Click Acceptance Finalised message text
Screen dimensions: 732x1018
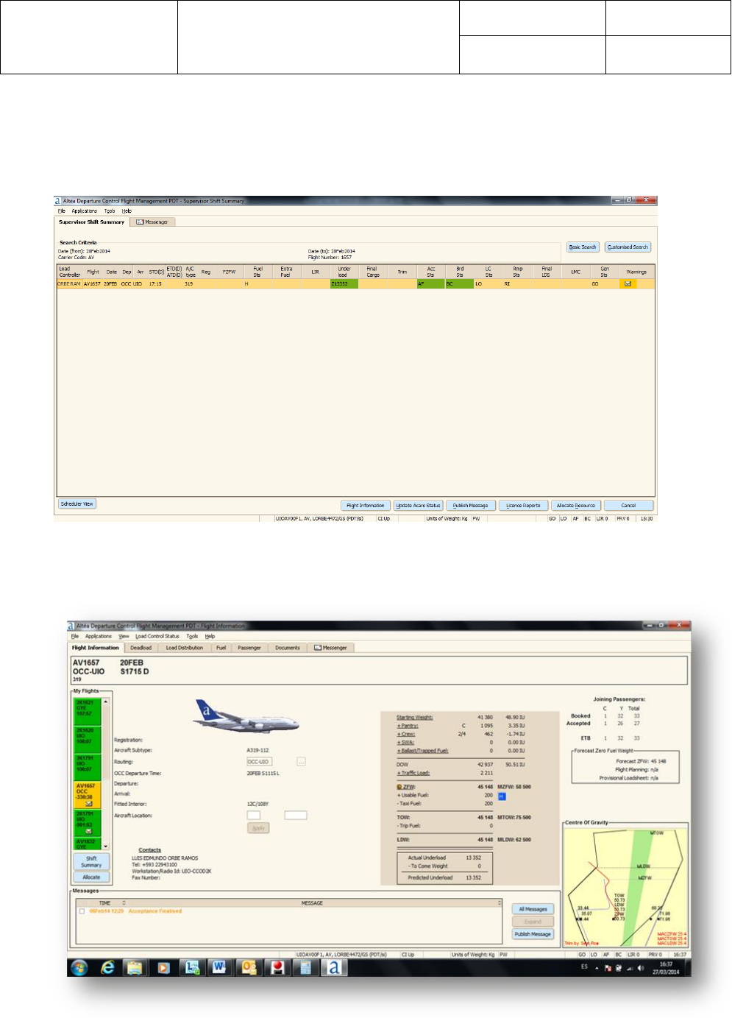154,911
